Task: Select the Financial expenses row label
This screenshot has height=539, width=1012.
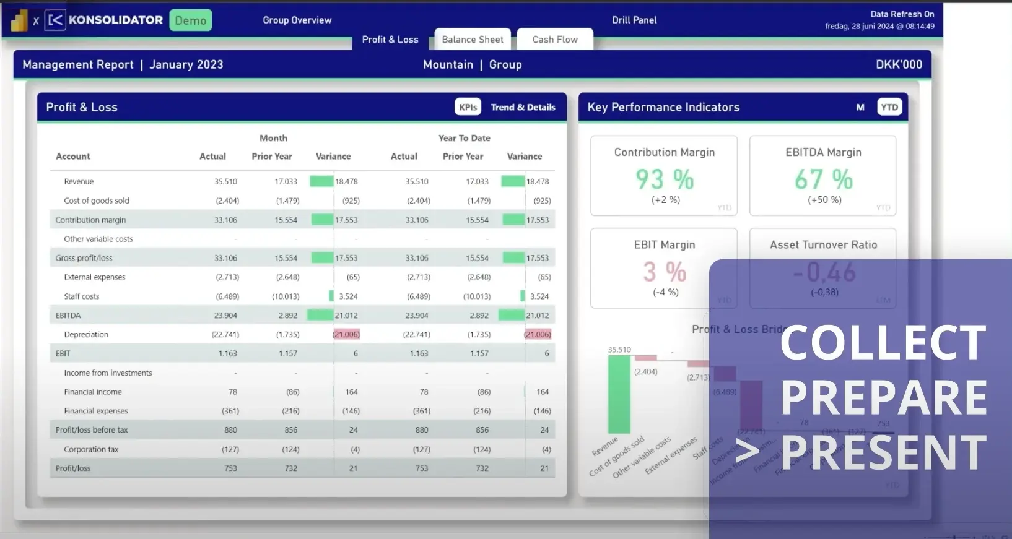Action: coord(96,411)
